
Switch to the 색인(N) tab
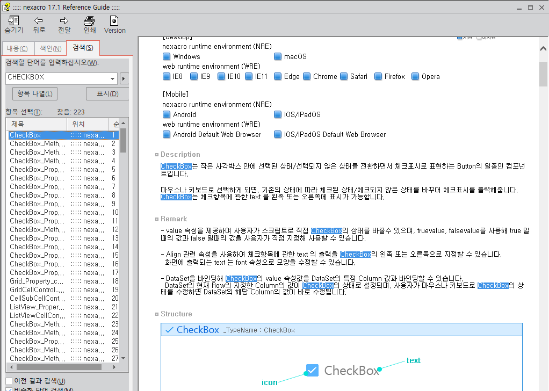coord(50,49)
